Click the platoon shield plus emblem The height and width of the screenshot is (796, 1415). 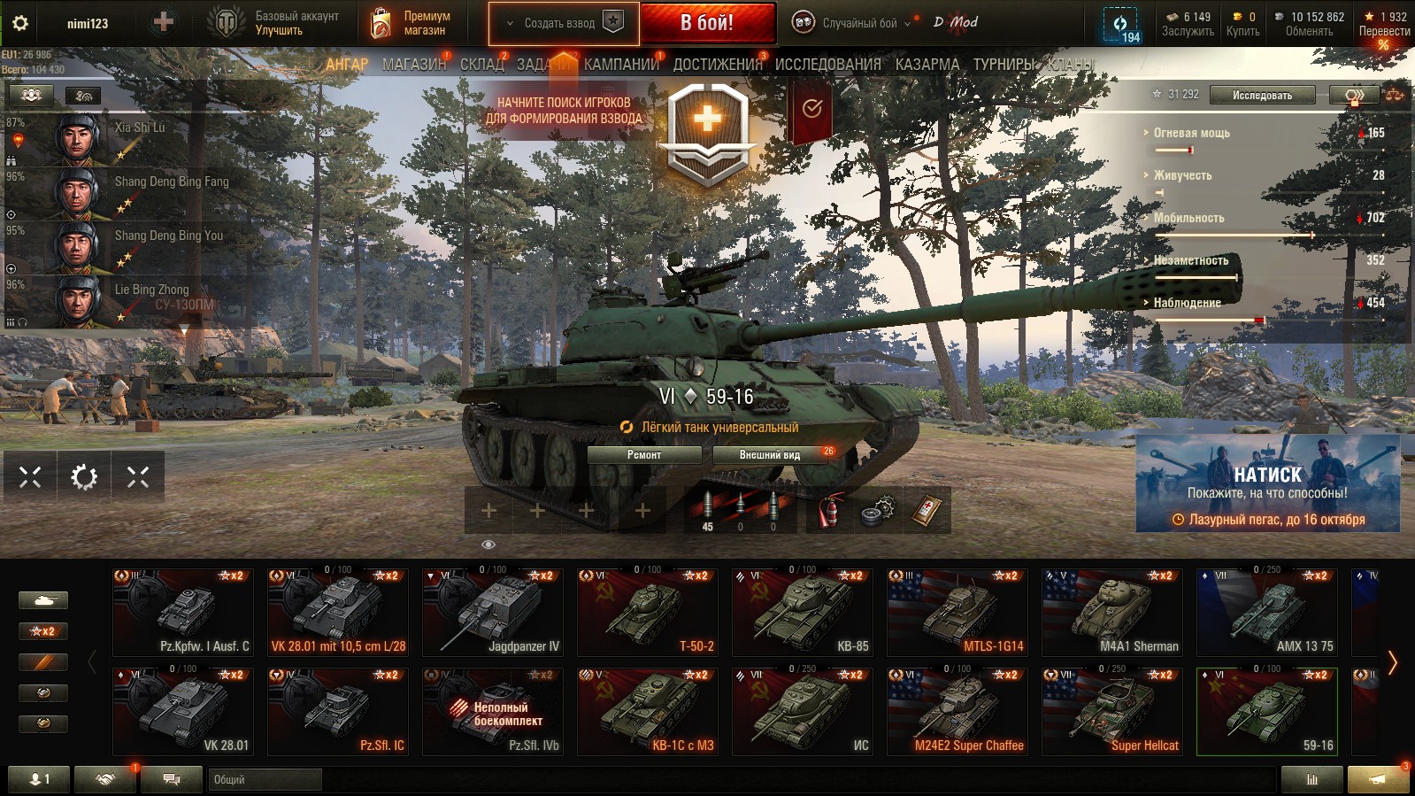click(x=707, y=133)
